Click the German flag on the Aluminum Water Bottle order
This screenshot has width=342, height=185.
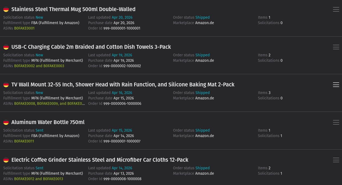tap(6, 122)
